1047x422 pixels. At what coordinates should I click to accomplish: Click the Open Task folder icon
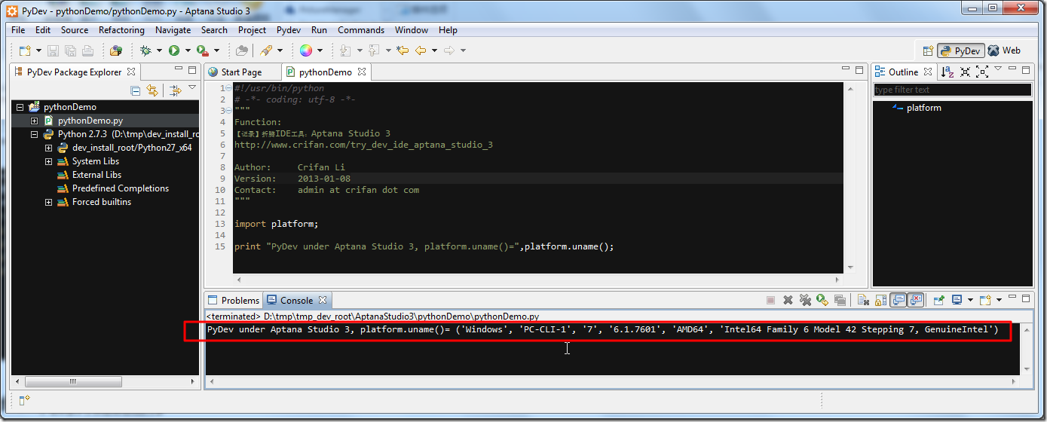[x=242, y=50]
